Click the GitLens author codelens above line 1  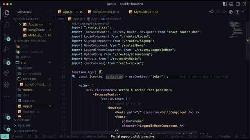point(90,23)
